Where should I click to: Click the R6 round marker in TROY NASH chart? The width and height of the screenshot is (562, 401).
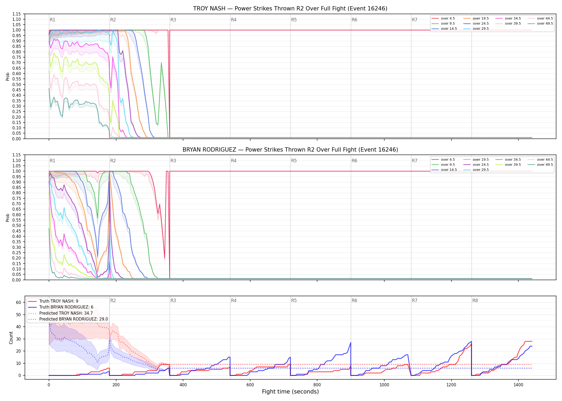(354, 20)
